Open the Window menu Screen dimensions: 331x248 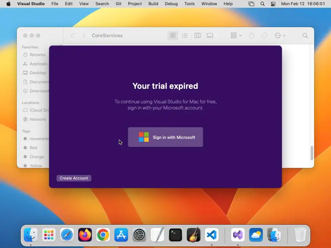coord(209,4)
